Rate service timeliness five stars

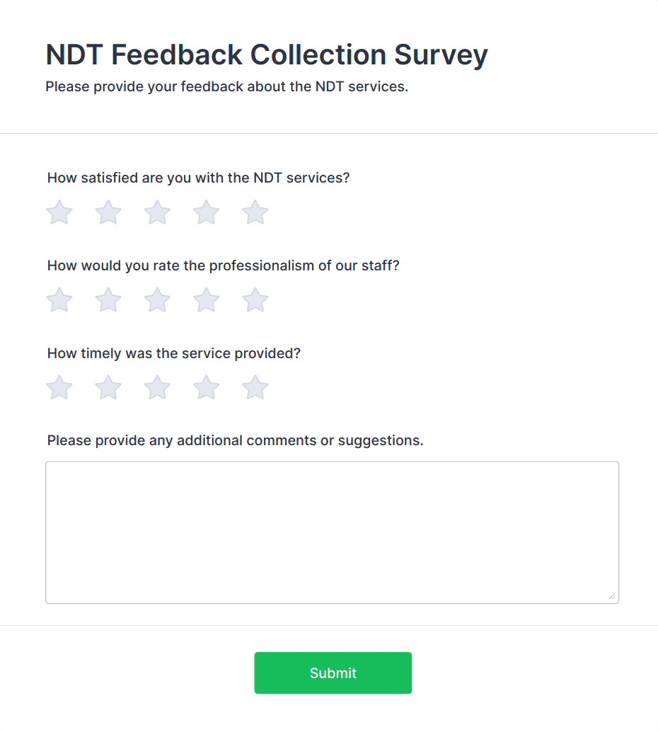click(x=255, y=387)
